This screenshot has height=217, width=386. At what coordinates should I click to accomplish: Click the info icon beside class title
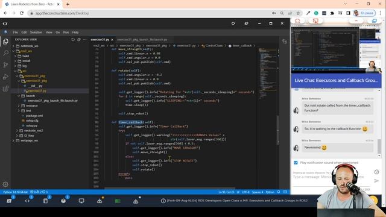(x=163, y=201)
